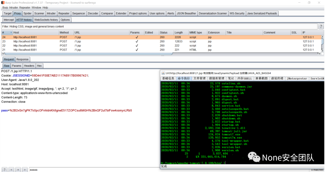Open the User options tab

[x=157, y=14]
